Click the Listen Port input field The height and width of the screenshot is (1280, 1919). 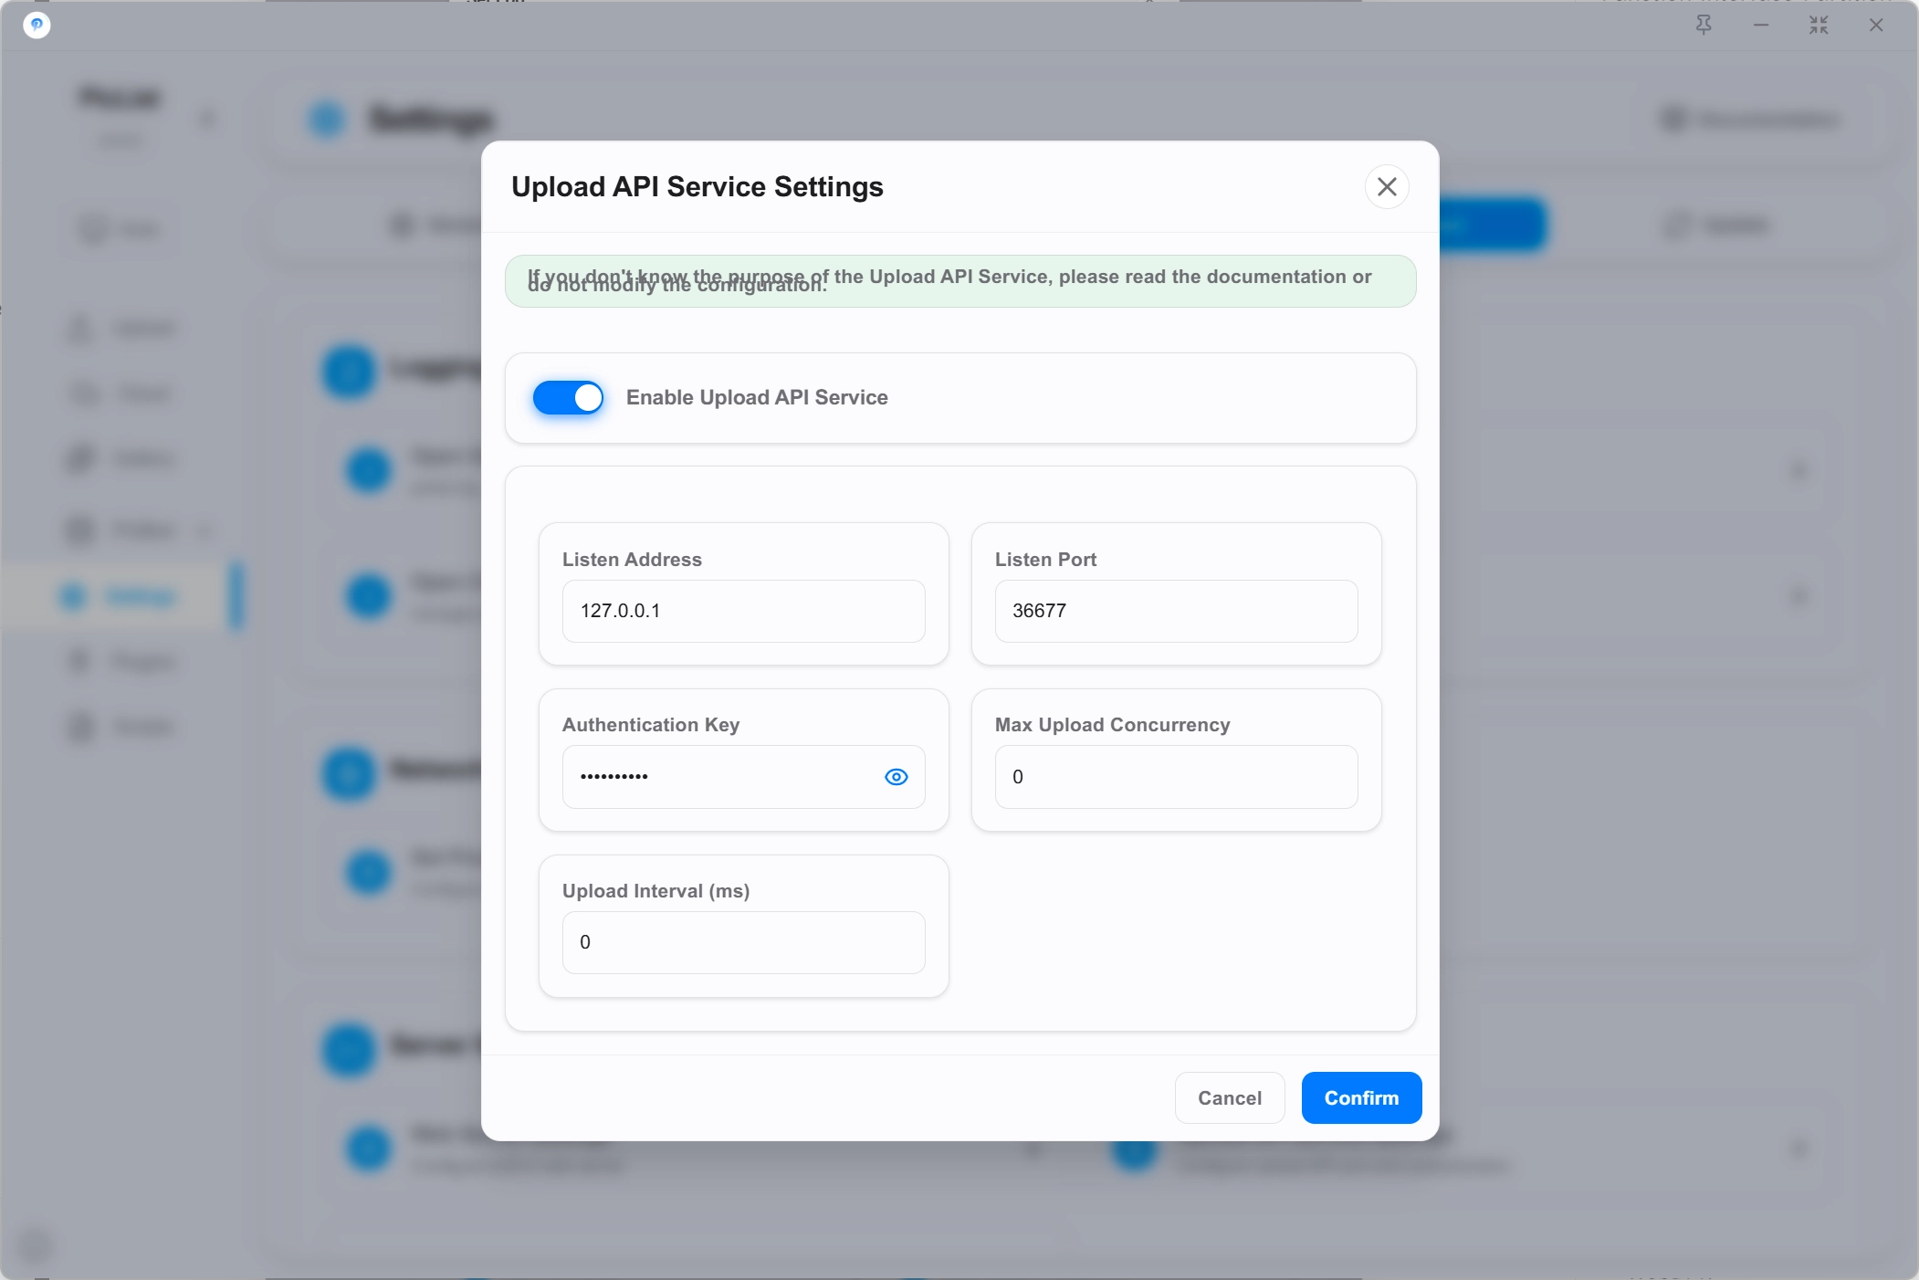click(x=1176, y=611)
